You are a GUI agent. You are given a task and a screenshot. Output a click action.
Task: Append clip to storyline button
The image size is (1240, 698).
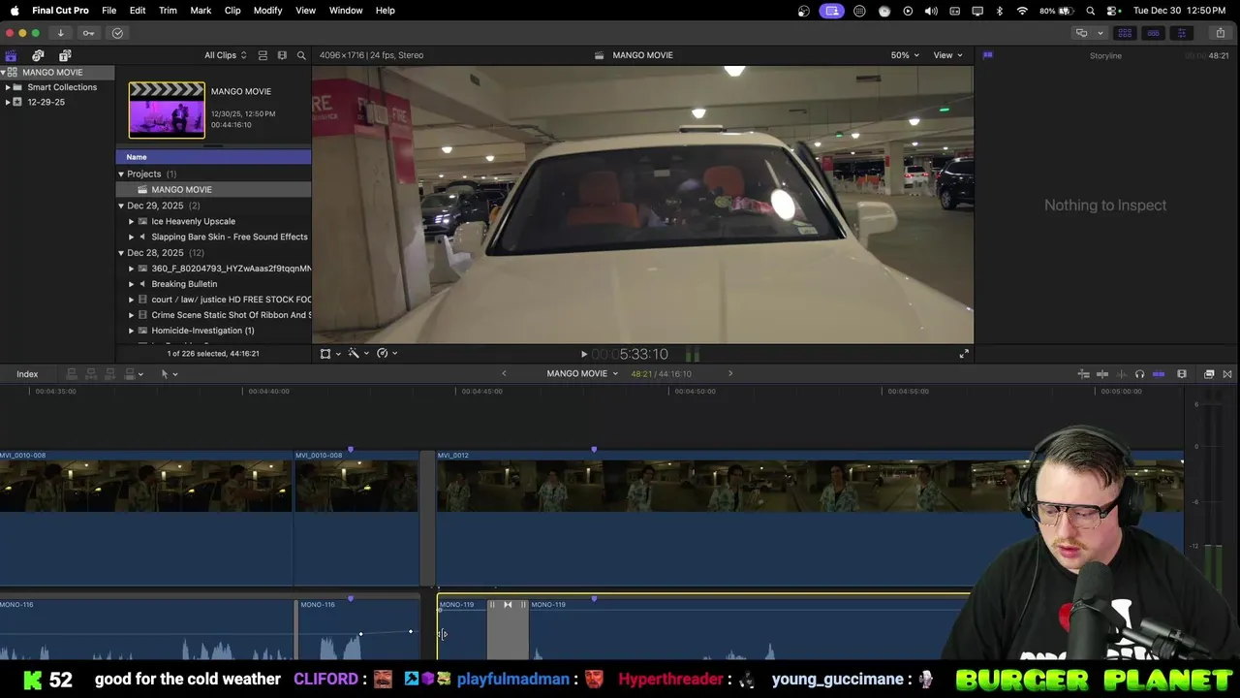coord(110,374)
